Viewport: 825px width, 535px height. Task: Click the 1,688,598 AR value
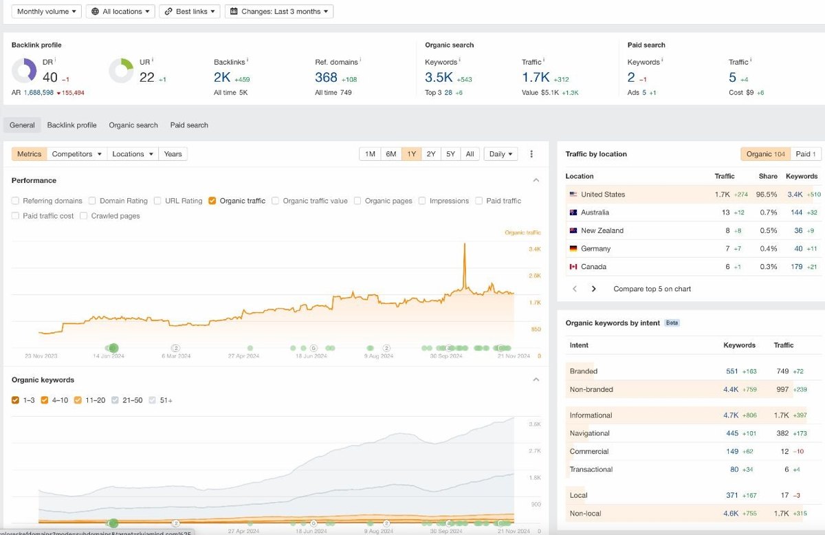(39, 92)
